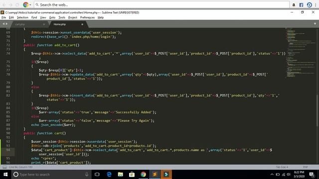
Task: Open the Find menu
Action: pos(34,17)
